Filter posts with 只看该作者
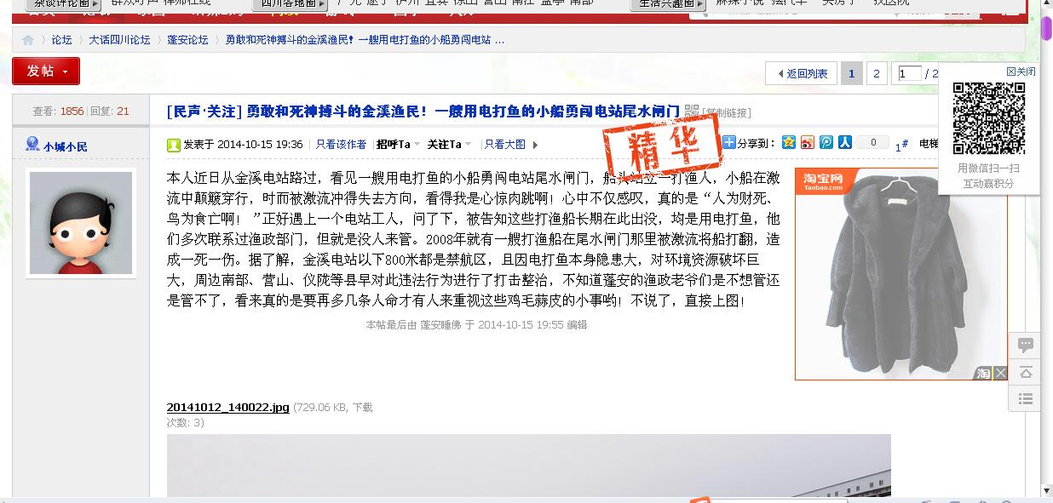 tap(341, 145)
